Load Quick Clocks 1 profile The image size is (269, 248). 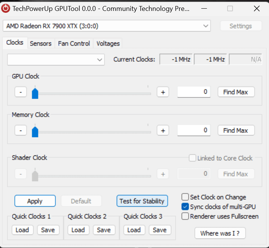(23, 230)
